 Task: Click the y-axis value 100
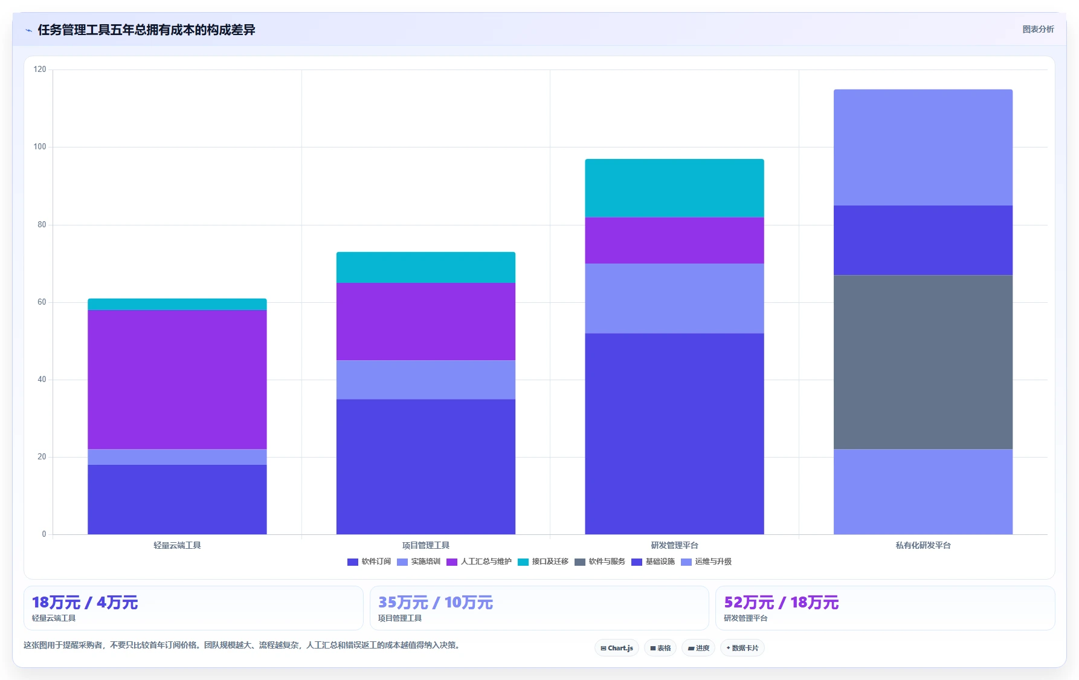click(40, 147)
